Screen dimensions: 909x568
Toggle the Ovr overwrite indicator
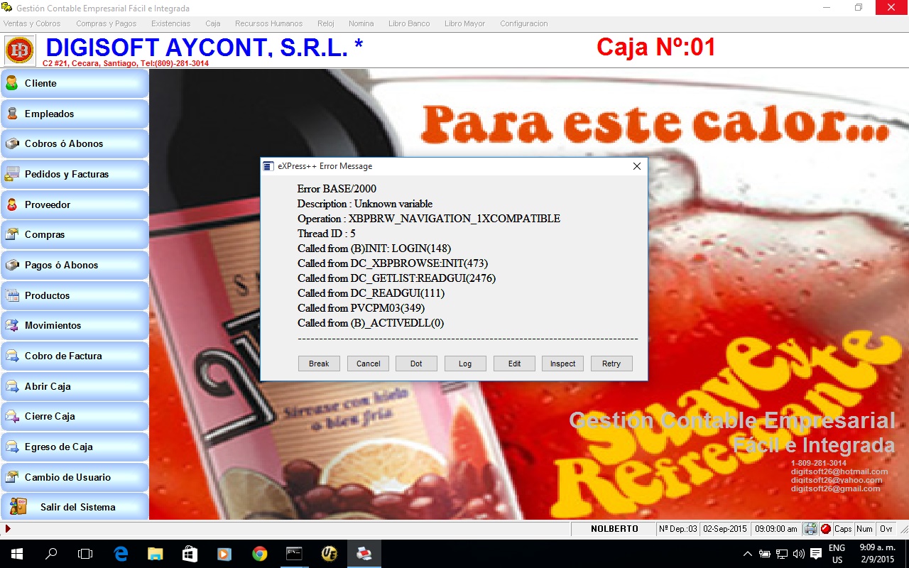[886, 529]
